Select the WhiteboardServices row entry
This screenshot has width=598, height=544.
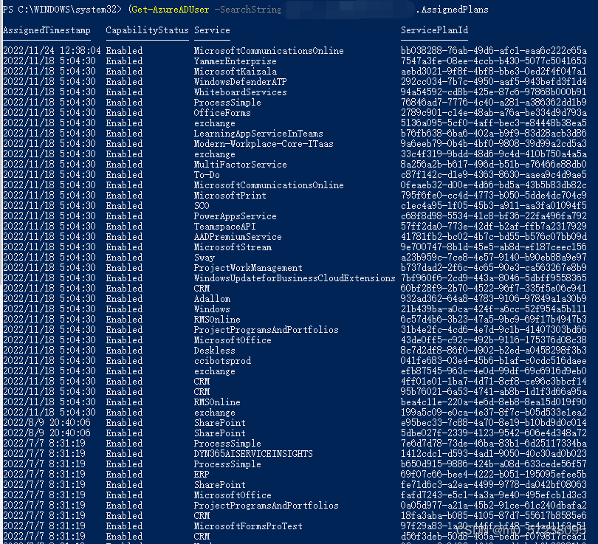pyautogui.click(x=241, y=92)
